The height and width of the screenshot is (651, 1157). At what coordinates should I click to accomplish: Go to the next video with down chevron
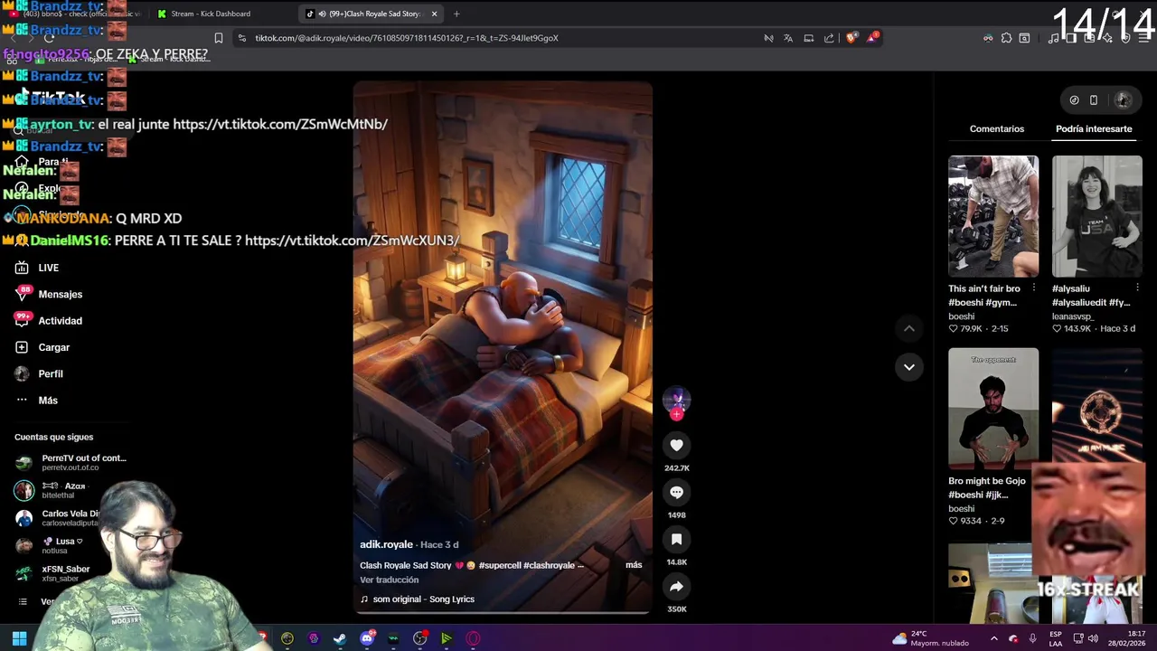tap(909, 366)
